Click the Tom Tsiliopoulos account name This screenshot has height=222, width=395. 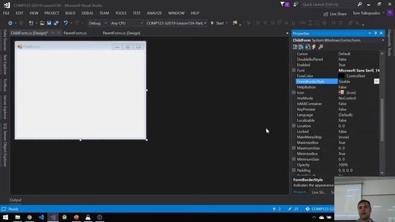click(x=366, y=13)
